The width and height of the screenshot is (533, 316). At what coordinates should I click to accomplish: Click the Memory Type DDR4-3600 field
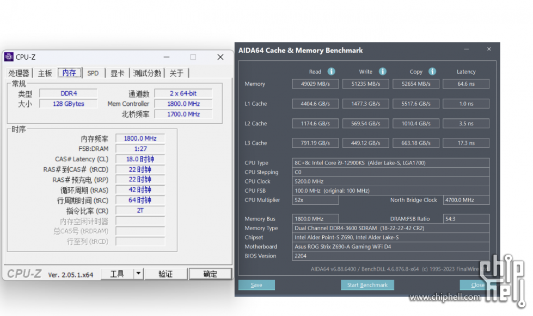pyautogui.click(x=391, y=228)
